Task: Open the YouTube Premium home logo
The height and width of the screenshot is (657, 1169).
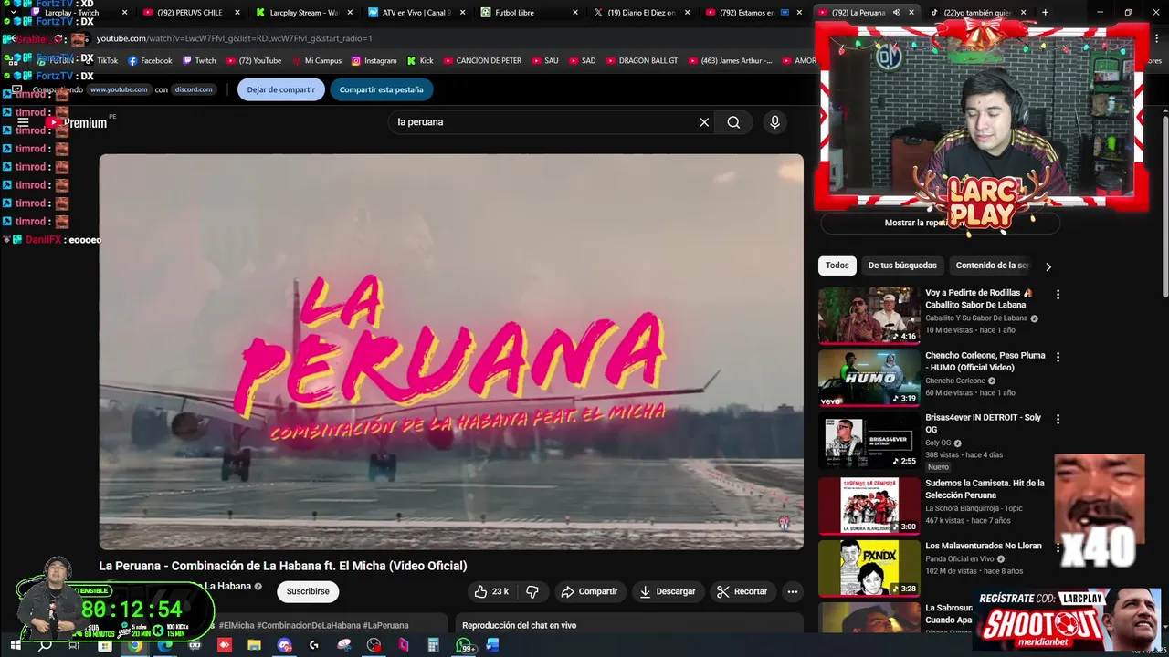Action: point(79,122)
